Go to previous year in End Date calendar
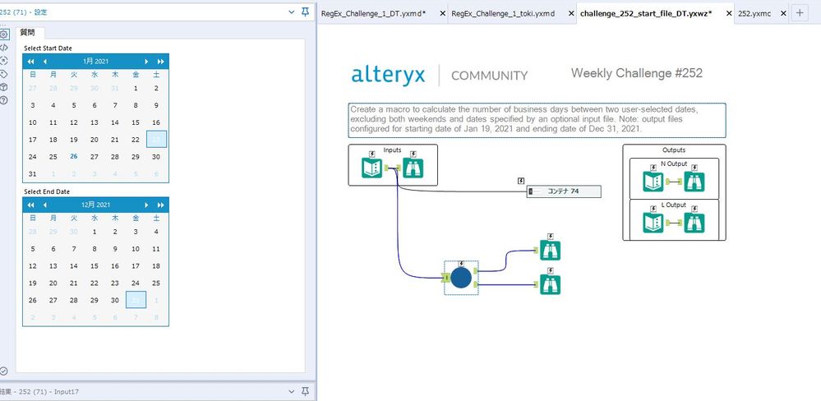Screen dimensions: 821x401 point(30,205)
